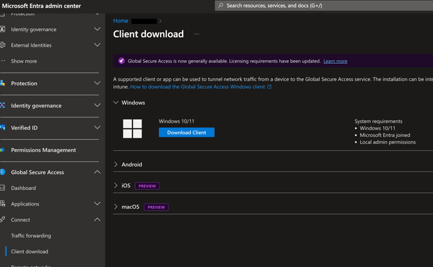Select Client download in sidebar
The height and width of the screenshot is (267, 433).
(x=29, y=252)
